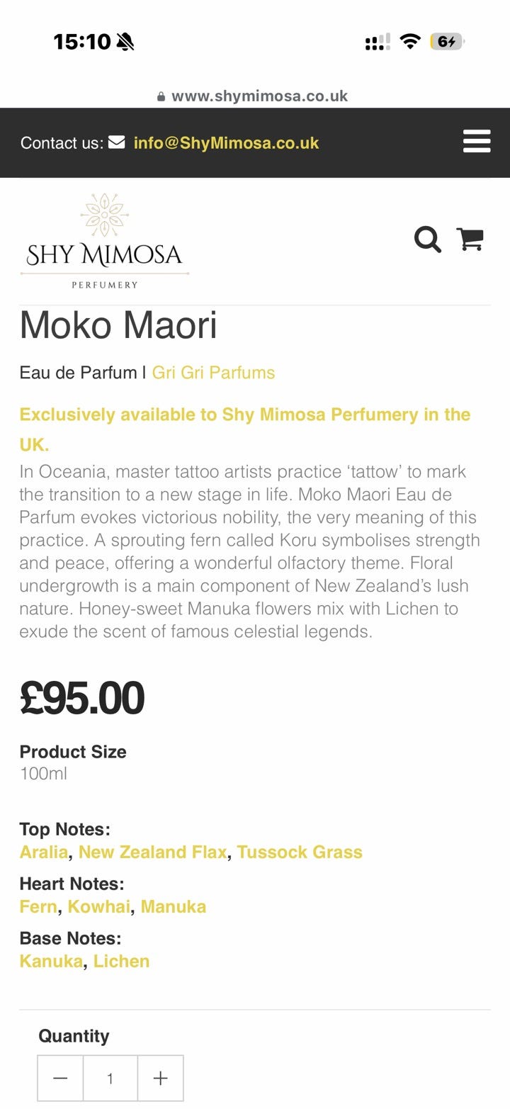Image resolution: width=510 pixels, height=1109 pixels.
Task: Open the Kowhai heart note link
Action: click(98, 906)
